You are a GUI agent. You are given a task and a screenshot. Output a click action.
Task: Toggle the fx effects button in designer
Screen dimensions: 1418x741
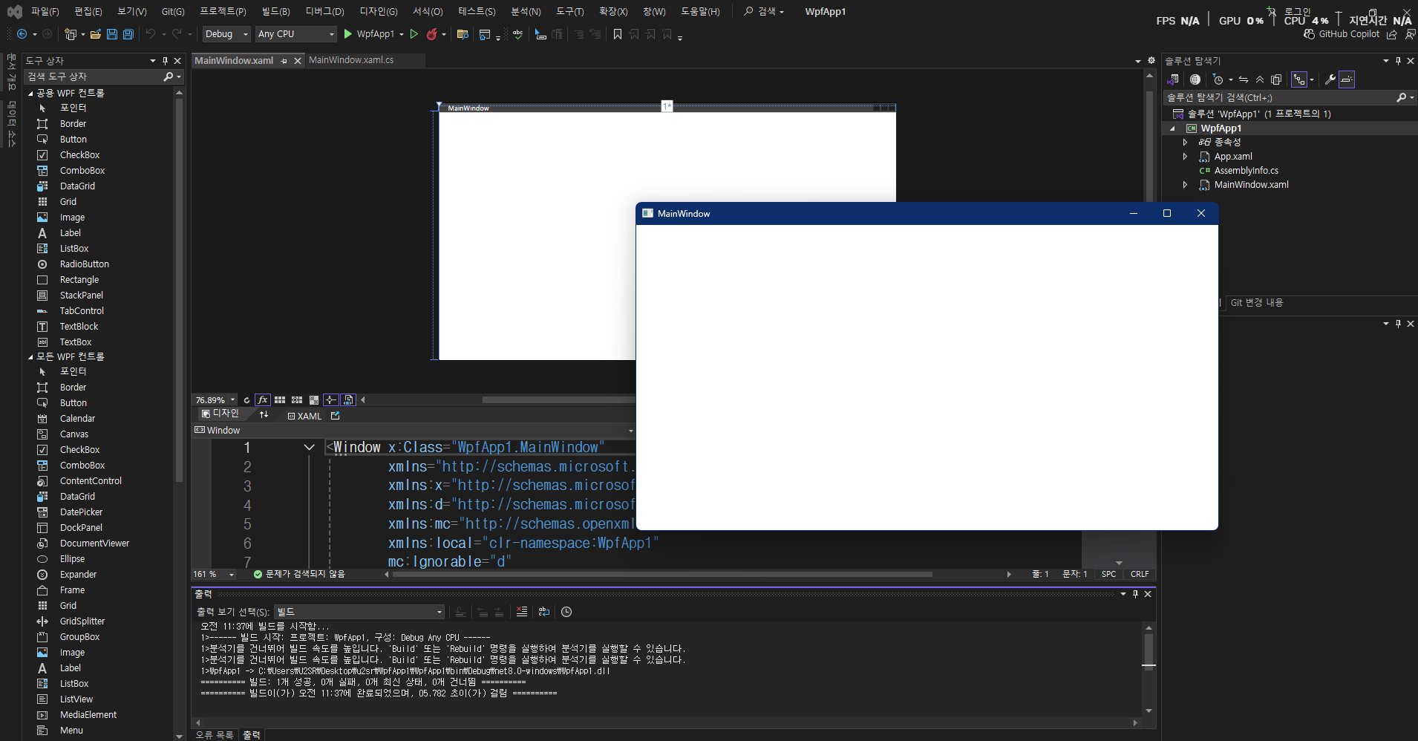click(263, 399)
